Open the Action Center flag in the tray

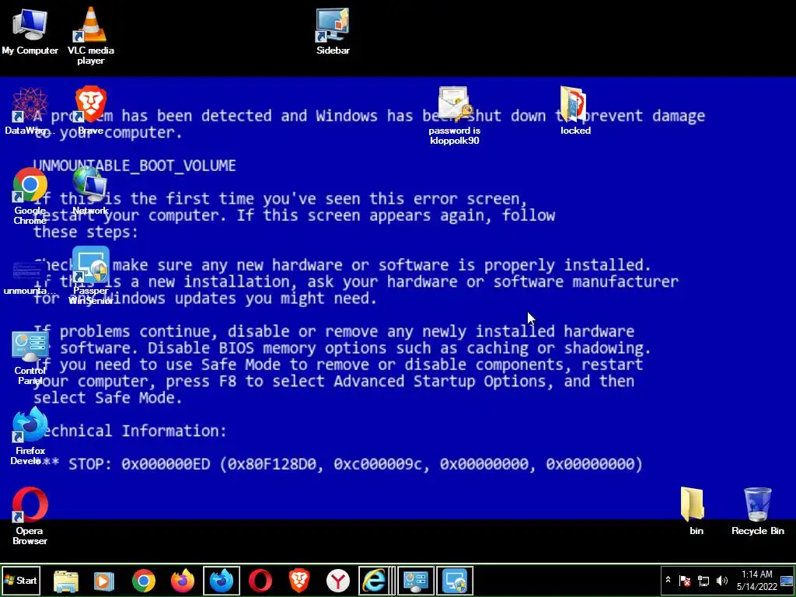coord(684,580)
